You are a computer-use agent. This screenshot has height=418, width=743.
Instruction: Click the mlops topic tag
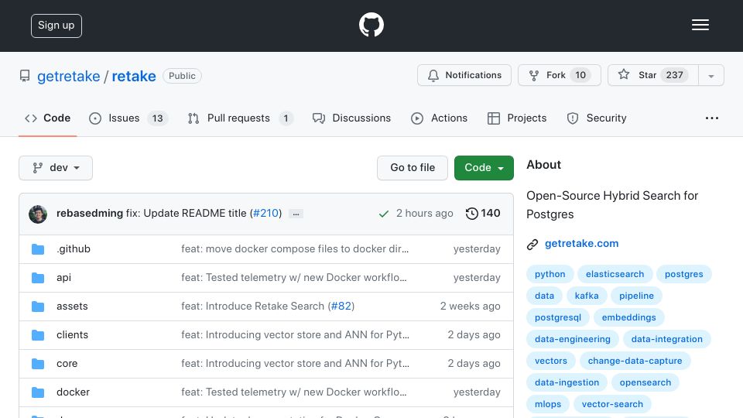point(548,404)
